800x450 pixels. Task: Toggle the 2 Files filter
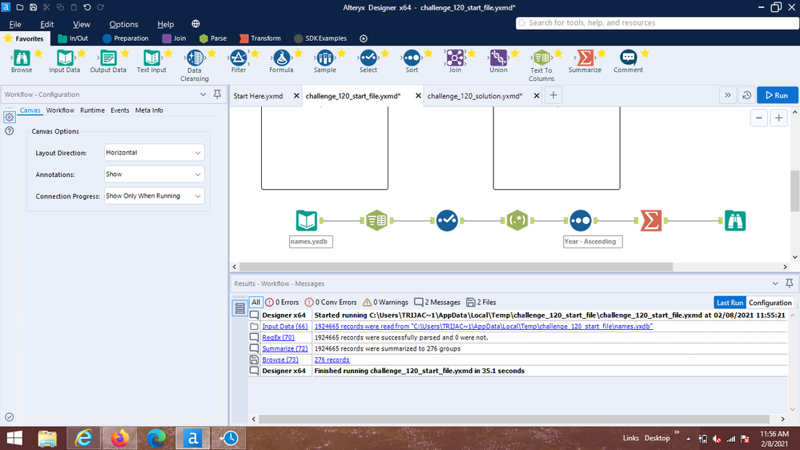(481, 302)
